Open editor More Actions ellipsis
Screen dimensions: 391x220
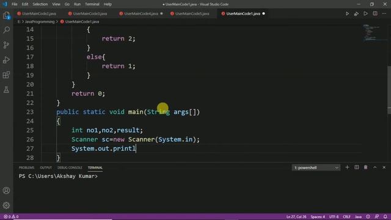[x=384, y=13]
